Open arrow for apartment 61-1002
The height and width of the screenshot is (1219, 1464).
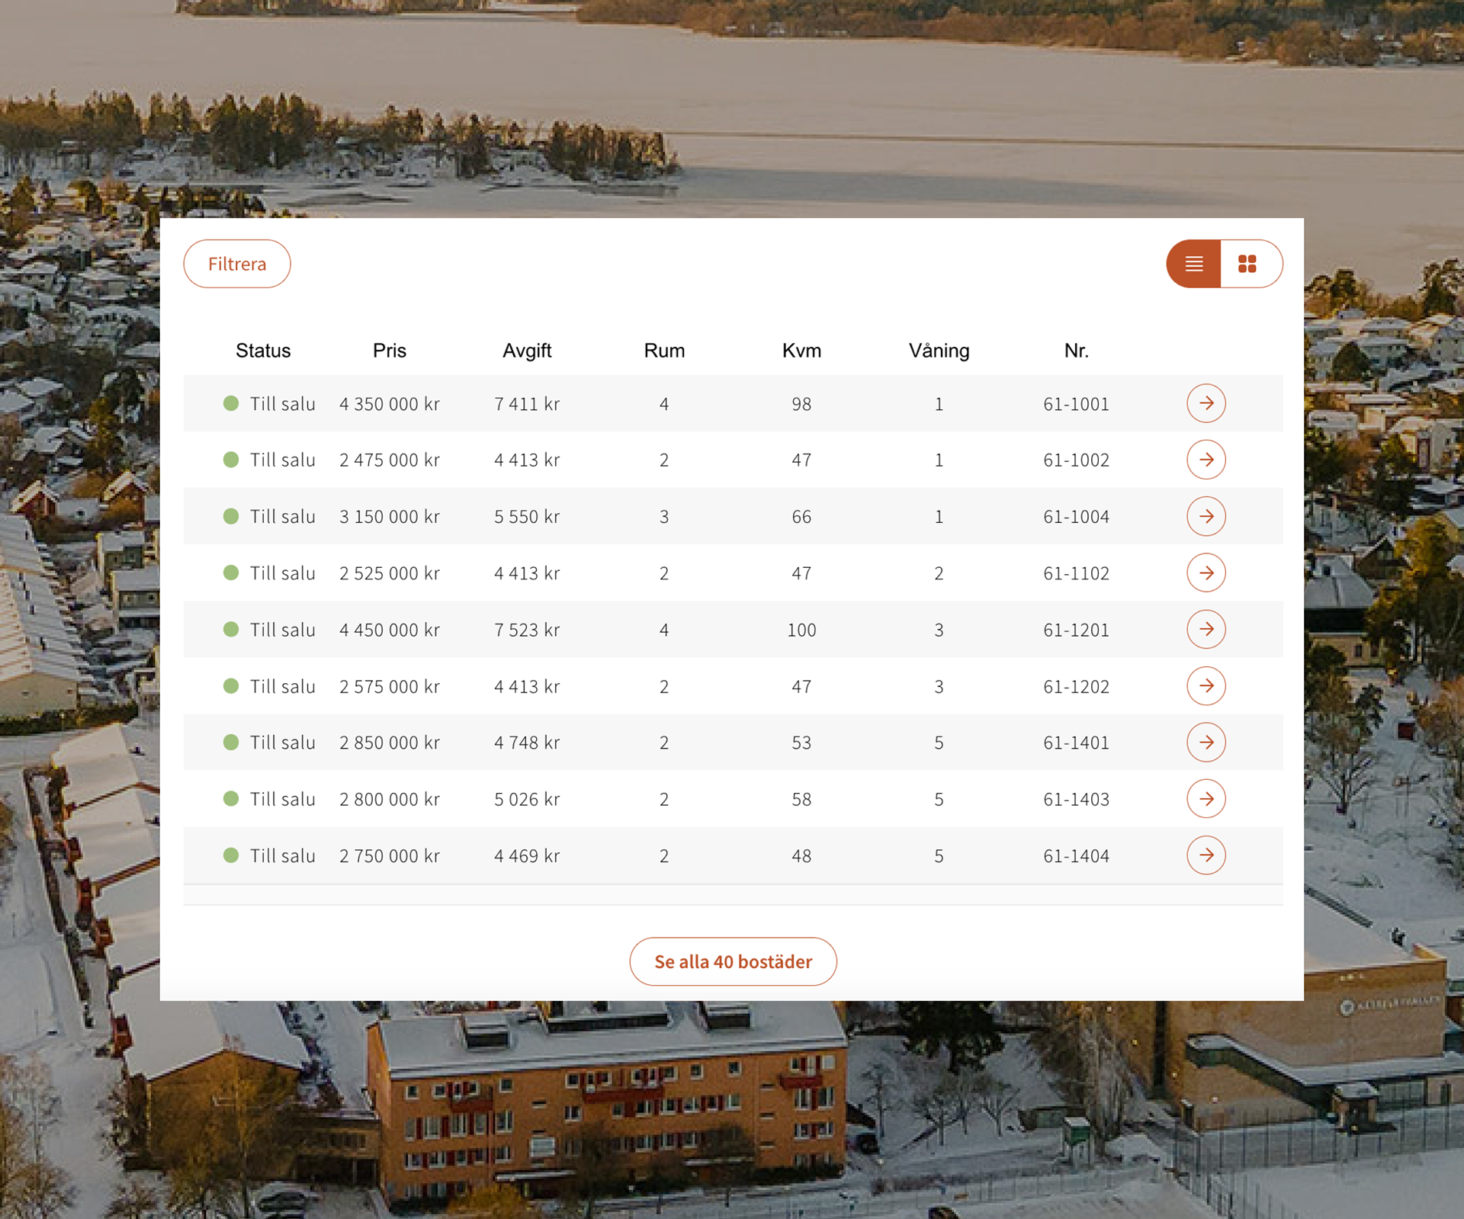coord(1206,460)
